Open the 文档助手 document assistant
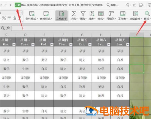The width and height of the screenshot is (151, 119). coord(61,16)
